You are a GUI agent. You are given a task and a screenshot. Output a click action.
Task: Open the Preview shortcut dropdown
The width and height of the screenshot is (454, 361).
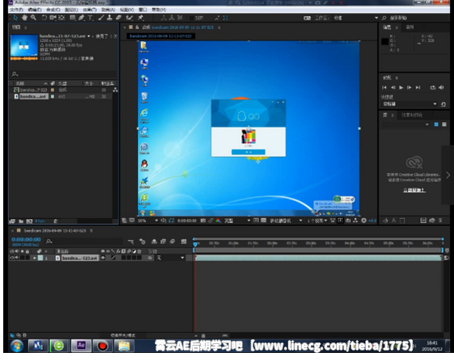click(410, 104)
